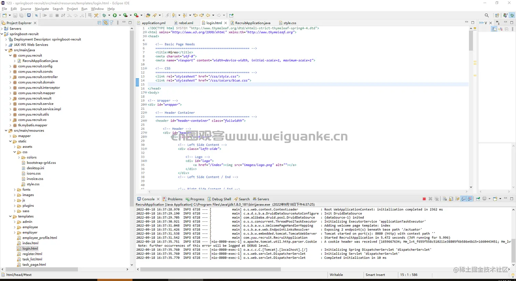Open the Debug button dropdown arrow
The image size is (516, 281).
109,15
